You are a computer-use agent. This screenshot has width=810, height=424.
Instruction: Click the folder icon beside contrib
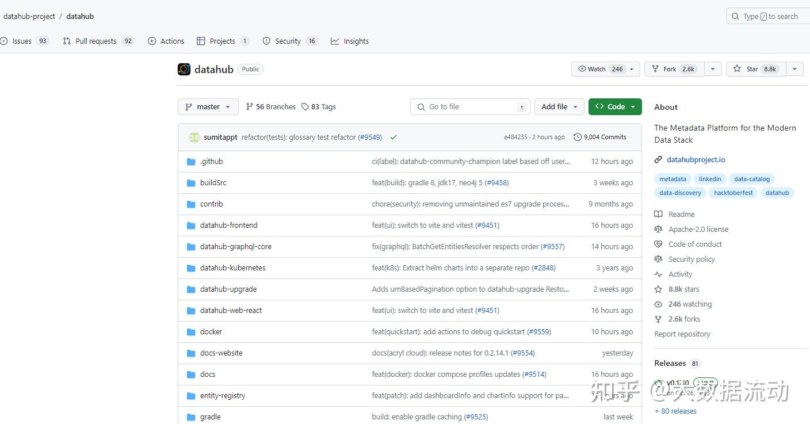click(x=191, y=204)
